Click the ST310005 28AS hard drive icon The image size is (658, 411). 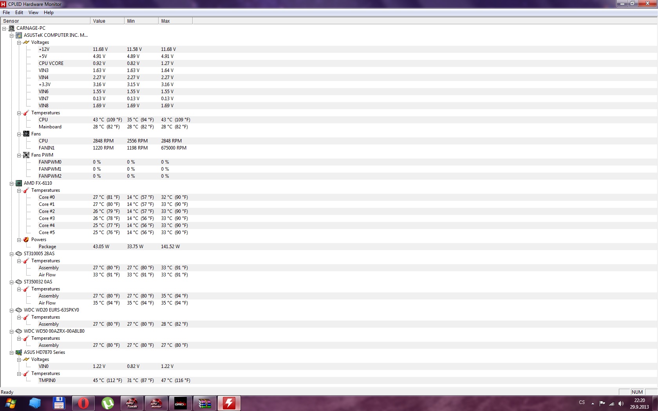tap(19, 254)
